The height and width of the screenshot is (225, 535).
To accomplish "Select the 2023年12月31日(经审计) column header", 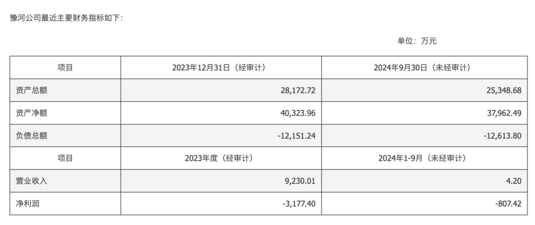I will tap(220, 68).
